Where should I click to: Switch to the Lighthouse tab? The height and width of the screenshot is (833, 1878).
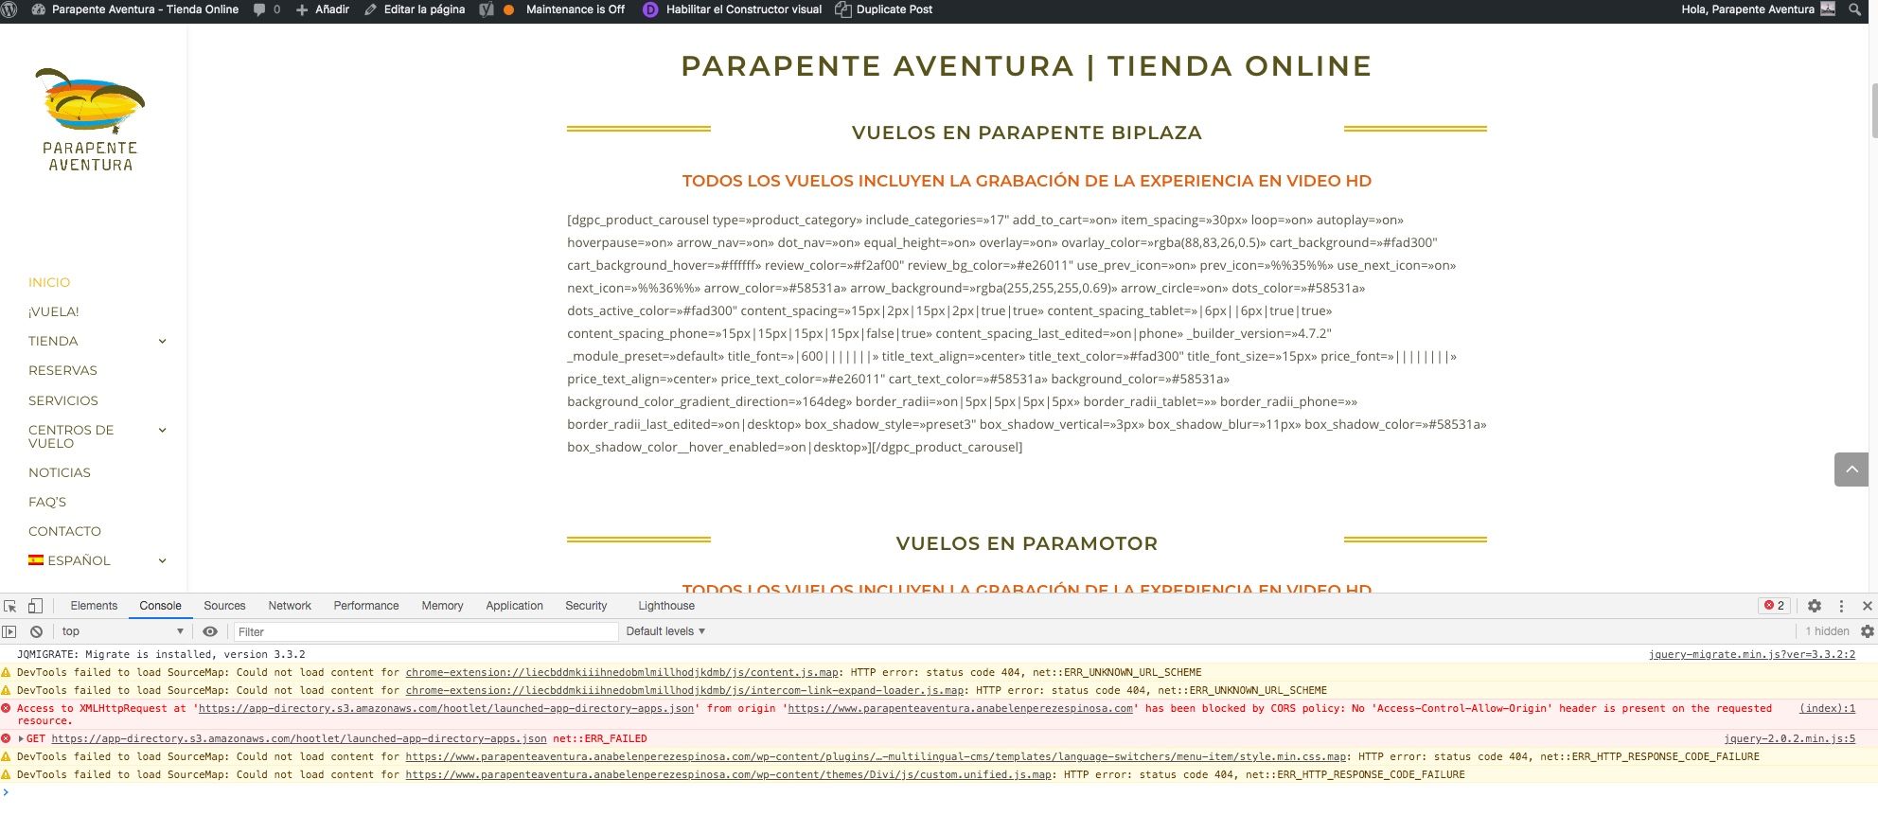coord(666,606)
